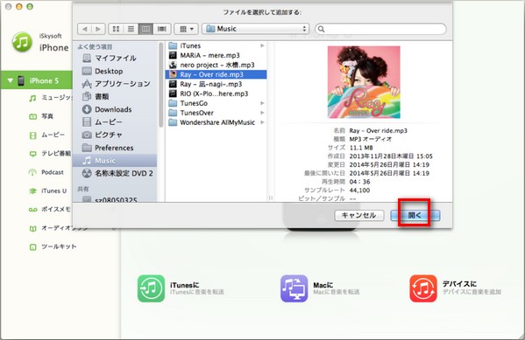This screenshot has height=340, width=525.
Task: Expand TunesGo folder via its arrow
Action: coord(262,103)
